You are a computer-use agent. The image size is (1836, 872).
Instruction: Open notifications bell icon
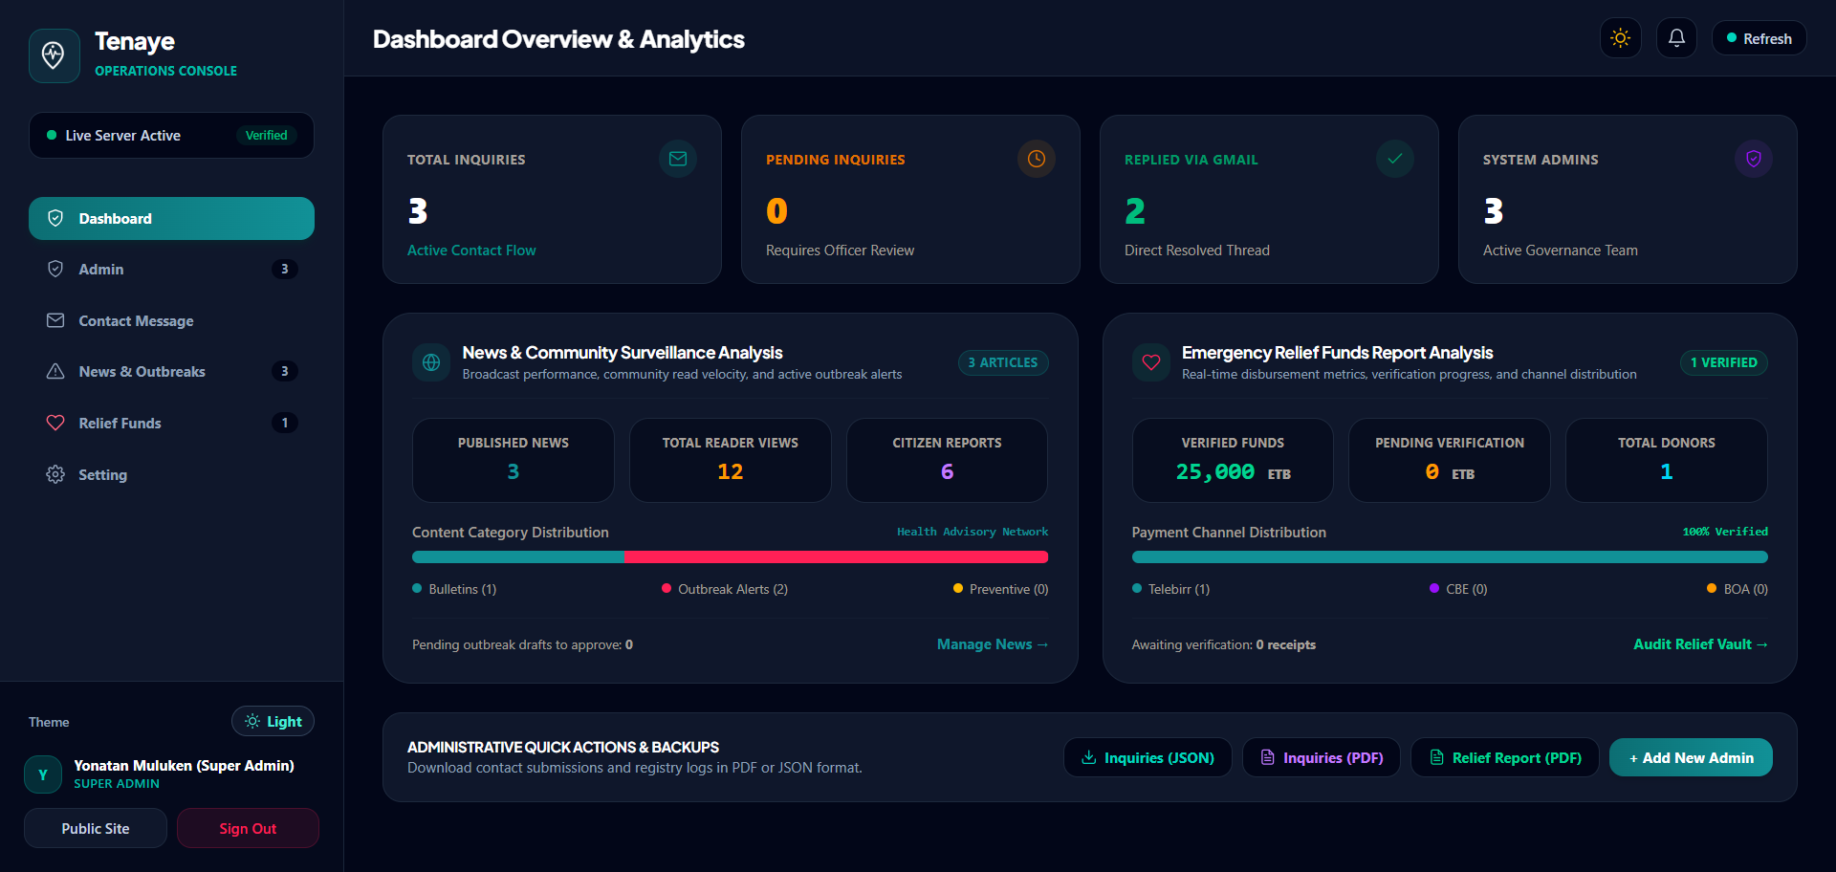[1676, 38]
